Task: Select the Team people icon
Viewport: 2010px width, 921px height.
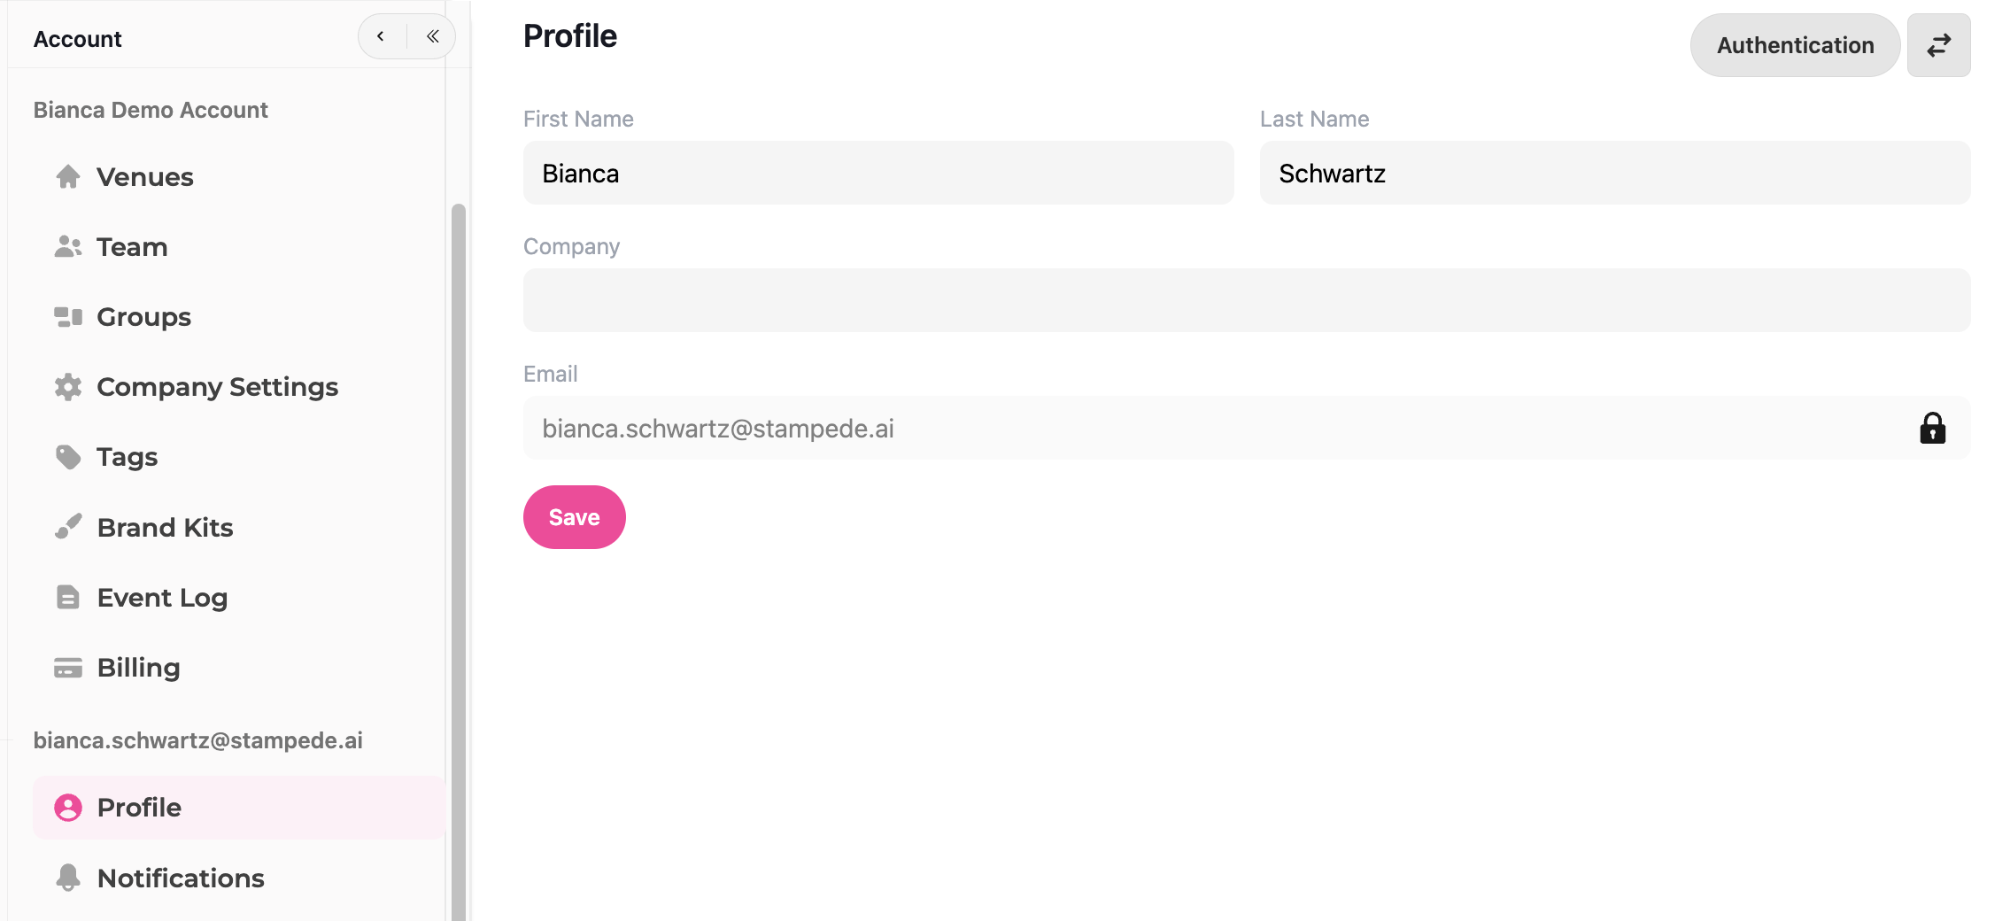Action: coord(68,247)
